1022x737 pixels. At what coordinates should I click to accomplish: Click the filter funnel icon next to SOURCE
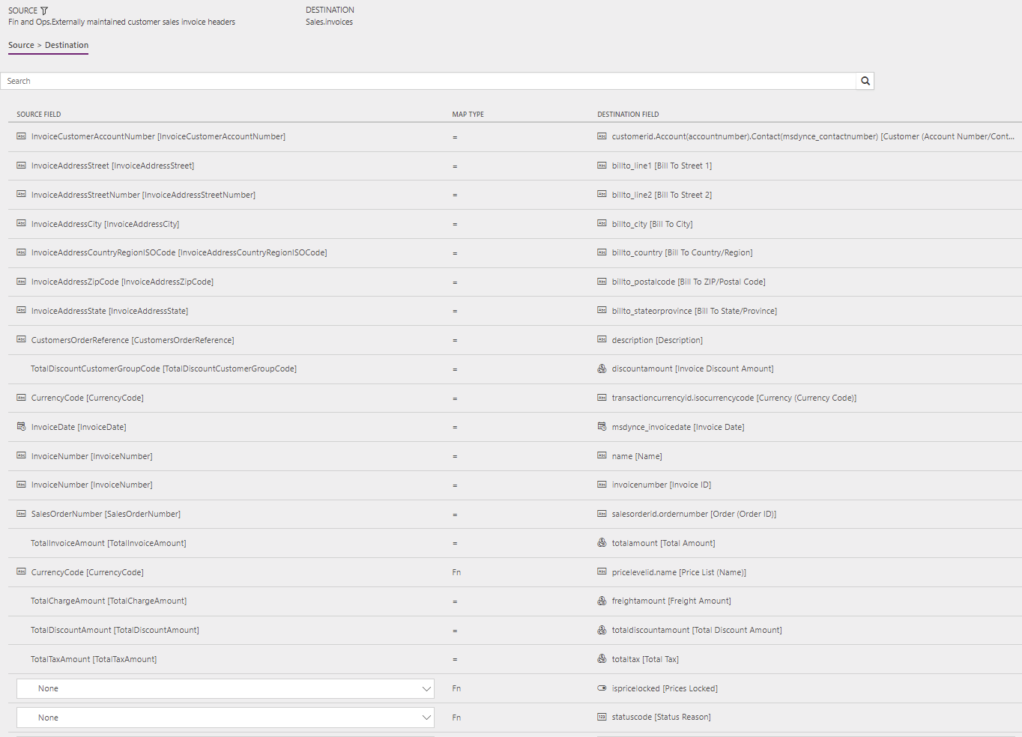(43, 10)
